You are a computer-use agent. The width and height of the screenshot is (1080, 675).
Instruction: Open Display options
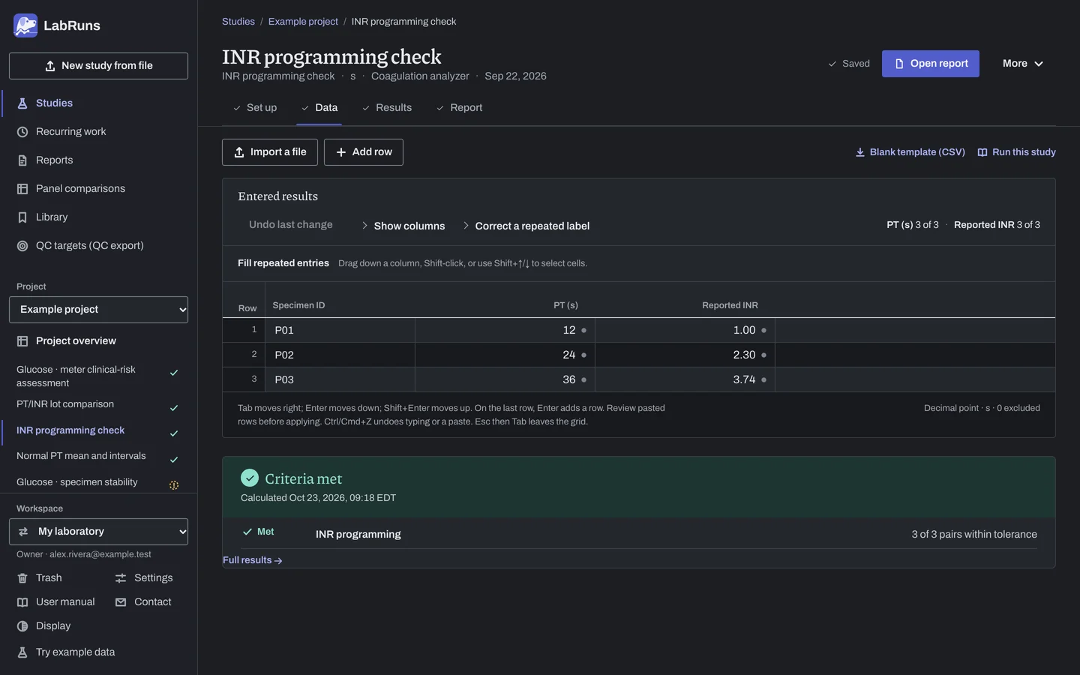tap(44, 626)
